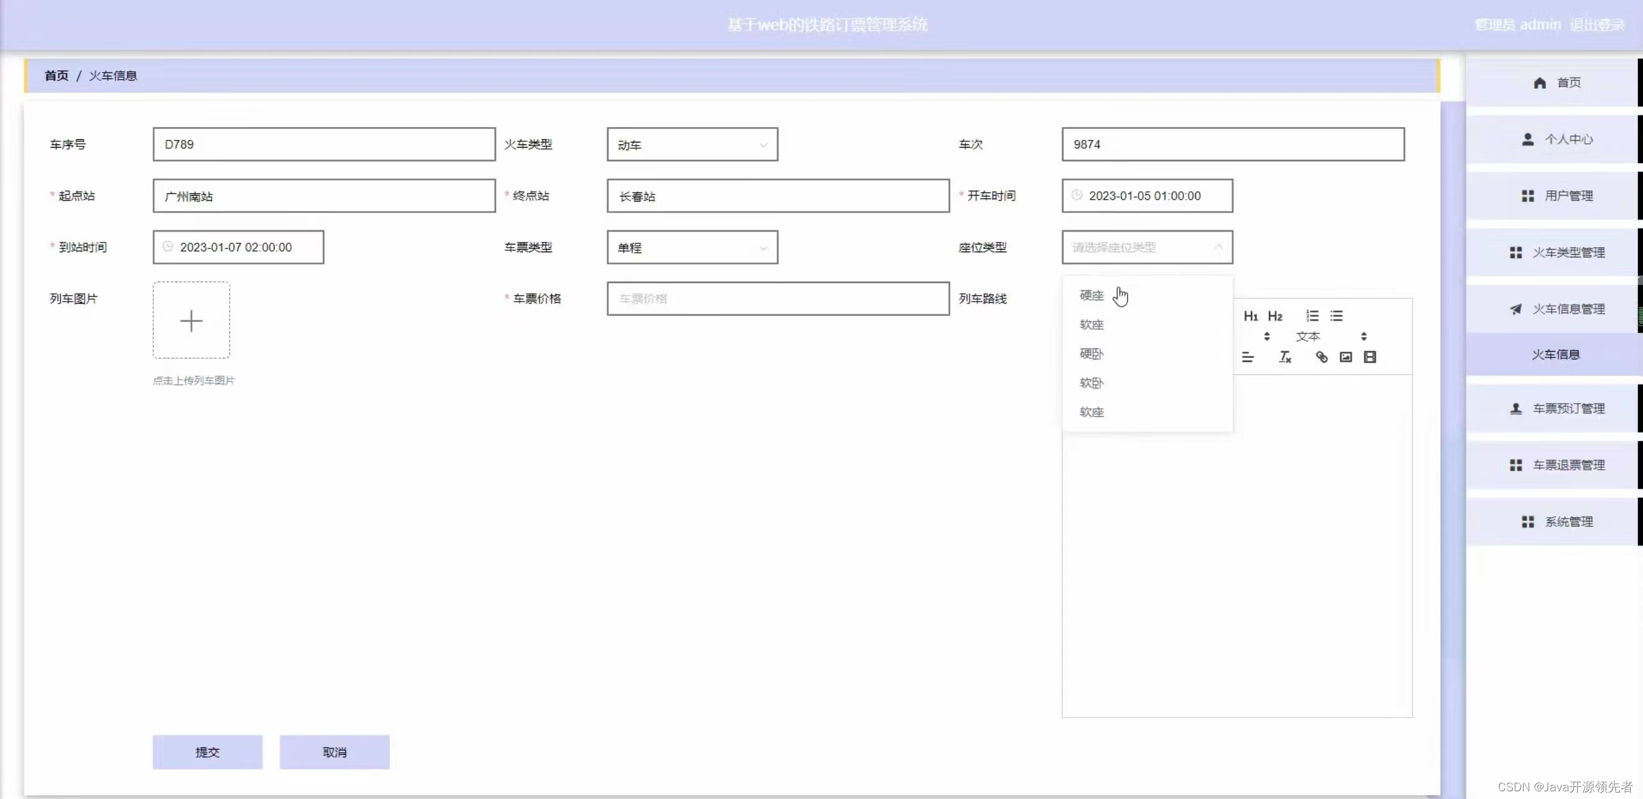
Task: Expand the 车票类型 dropdown showing 单程
Action: click(692, 247)
